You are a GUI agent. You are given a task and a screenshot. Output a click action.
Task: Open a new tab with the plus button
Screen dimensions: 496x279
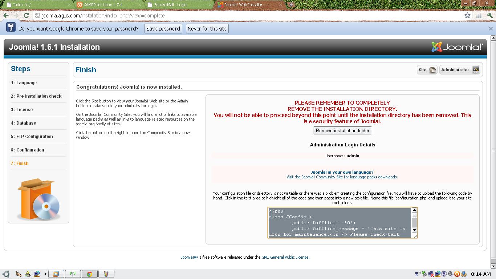[291, 5]
